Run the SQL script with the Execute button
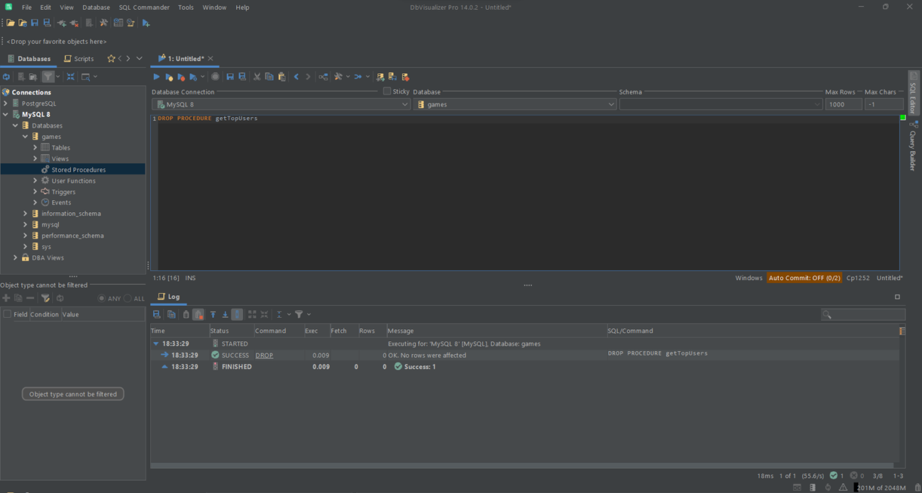 (157, 76)
